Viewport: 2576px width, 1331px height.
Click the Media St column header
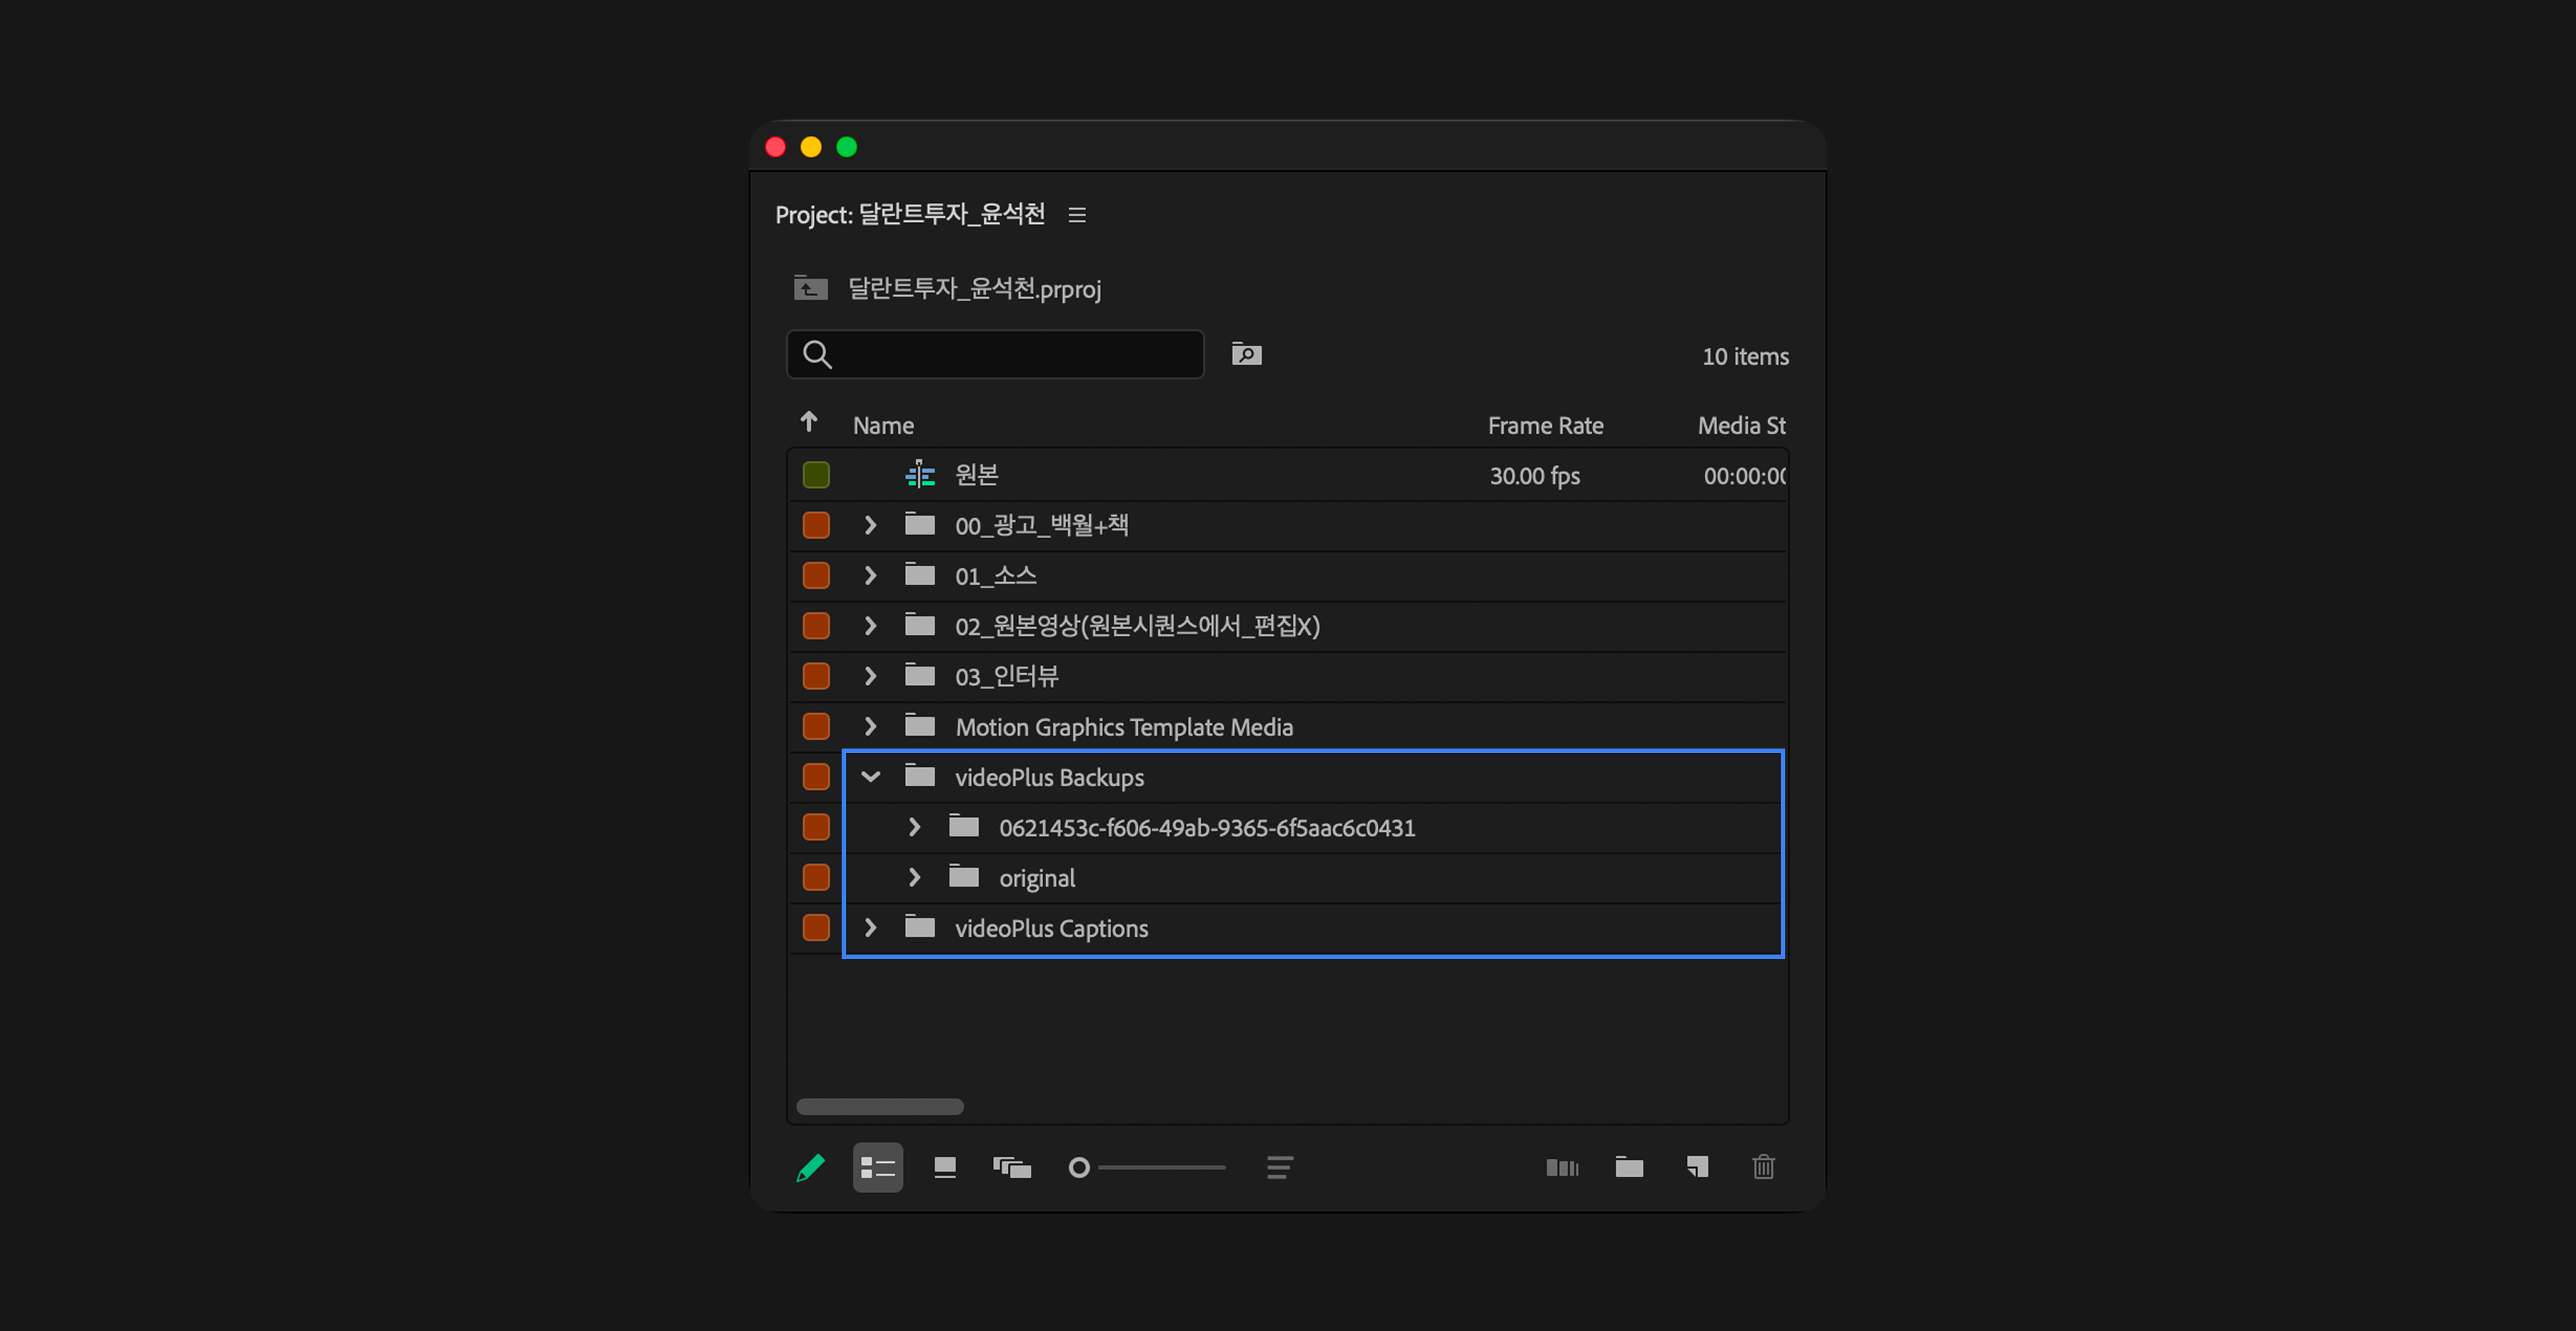(1741, 426)
